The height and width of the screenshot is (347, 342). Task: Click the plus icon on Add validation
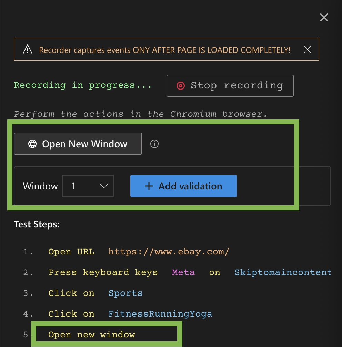[x=149, y=186]
